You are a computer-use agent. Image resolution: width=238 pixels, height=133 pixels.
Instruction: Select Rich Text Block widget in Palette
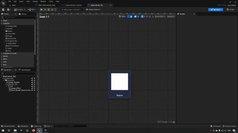point(12,46)
